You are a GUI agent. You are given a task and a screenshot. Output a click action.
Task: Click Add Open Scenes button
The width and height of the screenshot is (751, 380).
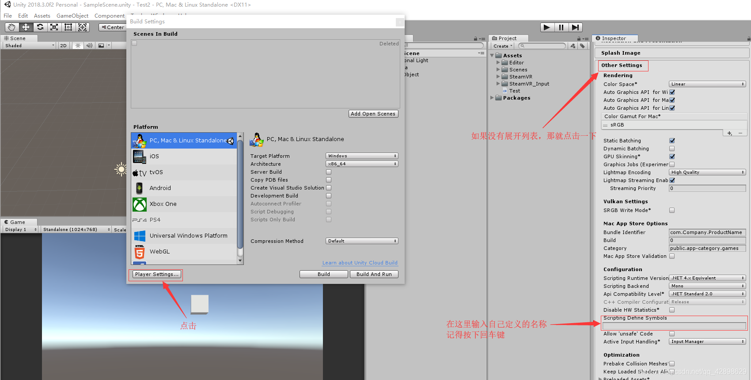pyautogui.click(x=373, y=114)
